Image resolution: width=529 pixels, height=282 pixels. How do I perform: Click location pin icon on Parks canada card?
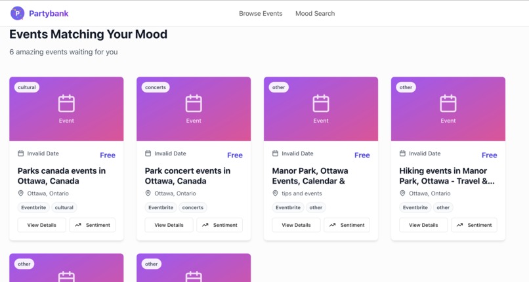tap(21, 193)
